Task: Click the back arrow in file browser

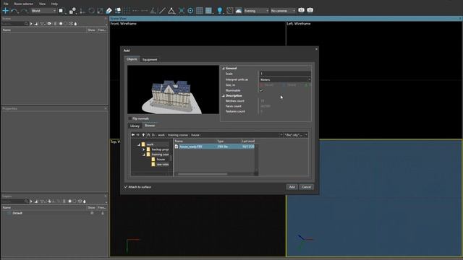Action: [x=133, y=135]
